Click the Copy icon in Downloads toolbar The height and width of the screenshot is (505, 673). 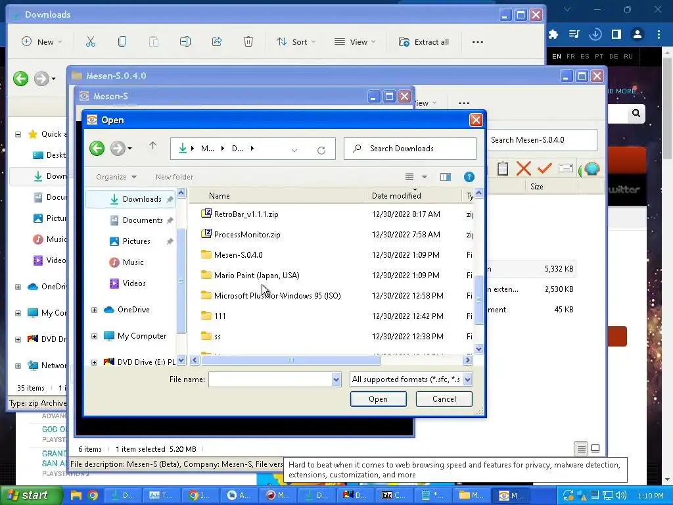tap(122, 41)
